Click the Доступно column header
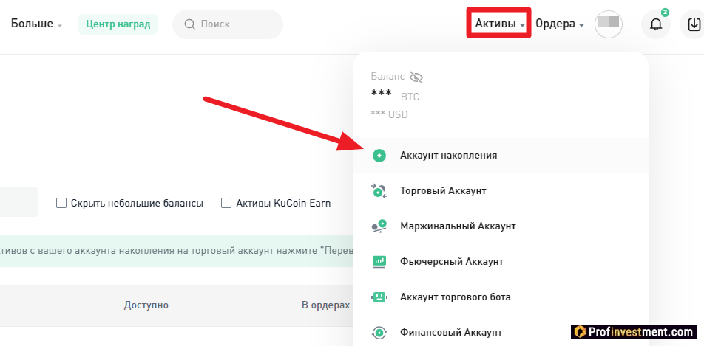 146,305
